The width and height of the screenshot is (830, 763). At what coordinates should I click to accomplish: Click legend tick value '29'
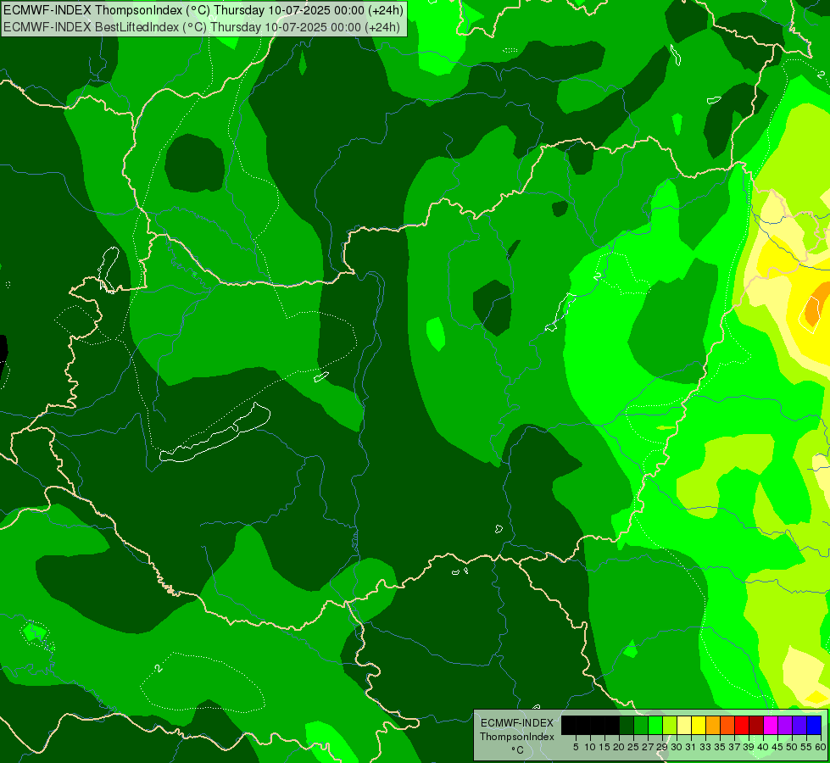662,747
